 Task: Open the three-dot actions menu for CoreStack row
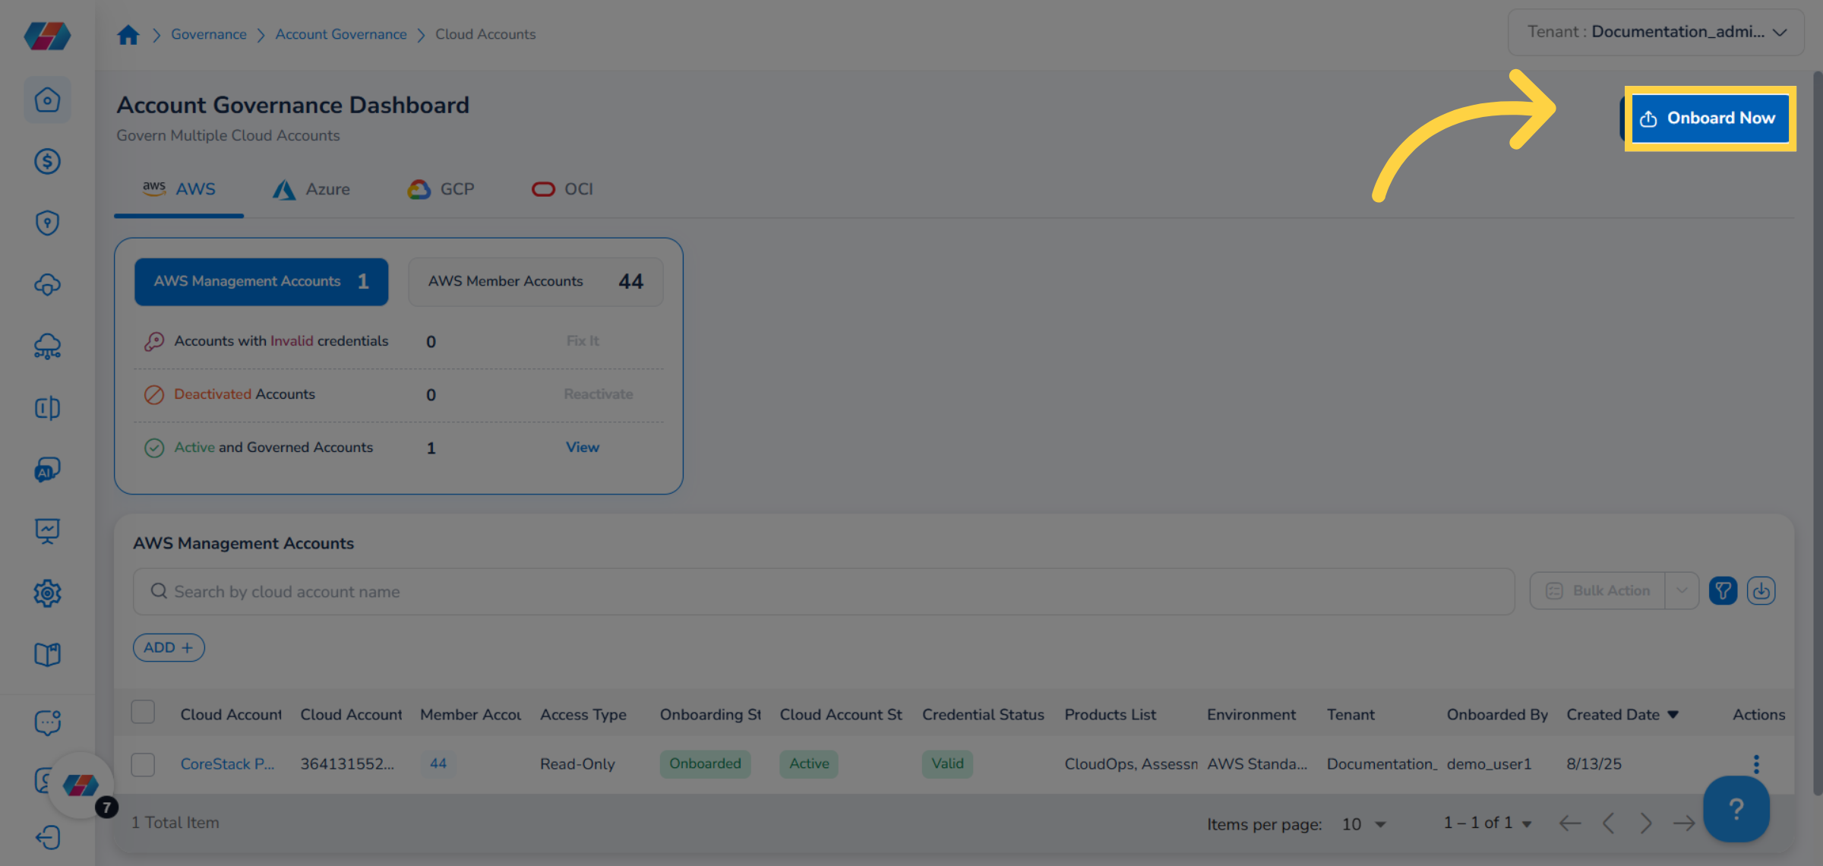1755,763
